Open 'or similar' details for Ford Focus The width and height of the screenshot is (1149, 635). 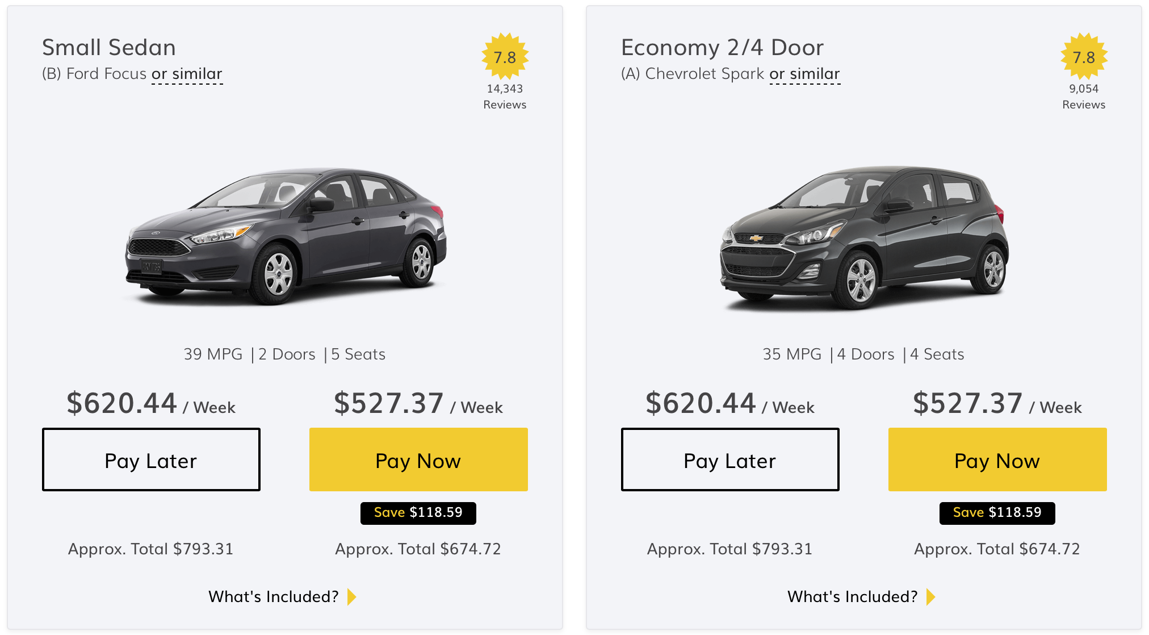click(x=187, y=73)
